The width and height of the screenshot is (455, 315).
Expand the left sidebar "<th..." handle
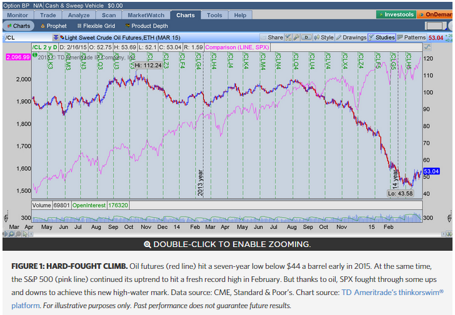pyautogui.click(x=6, y=216)
